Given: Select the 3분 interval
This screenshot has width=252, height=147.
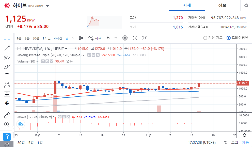Looking at the screenshot, I should pos(27,38).
